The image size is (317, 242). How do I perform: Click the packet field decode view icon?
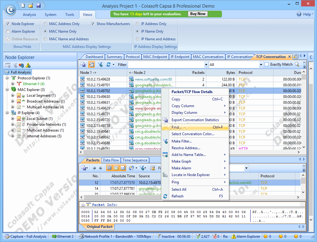tap(116, 168)
